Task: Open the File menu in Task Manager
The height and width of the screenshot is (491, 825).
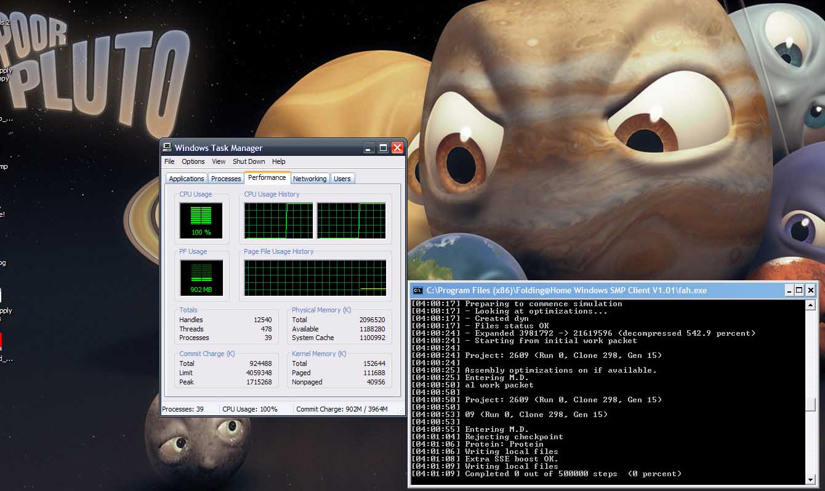Action: (169, 161)
